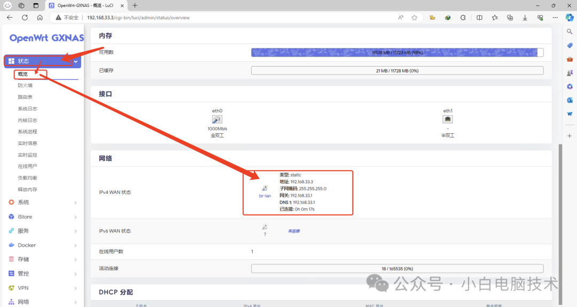577x307 pixels.
Task: Expand the VPN menu
Action: 42,288
